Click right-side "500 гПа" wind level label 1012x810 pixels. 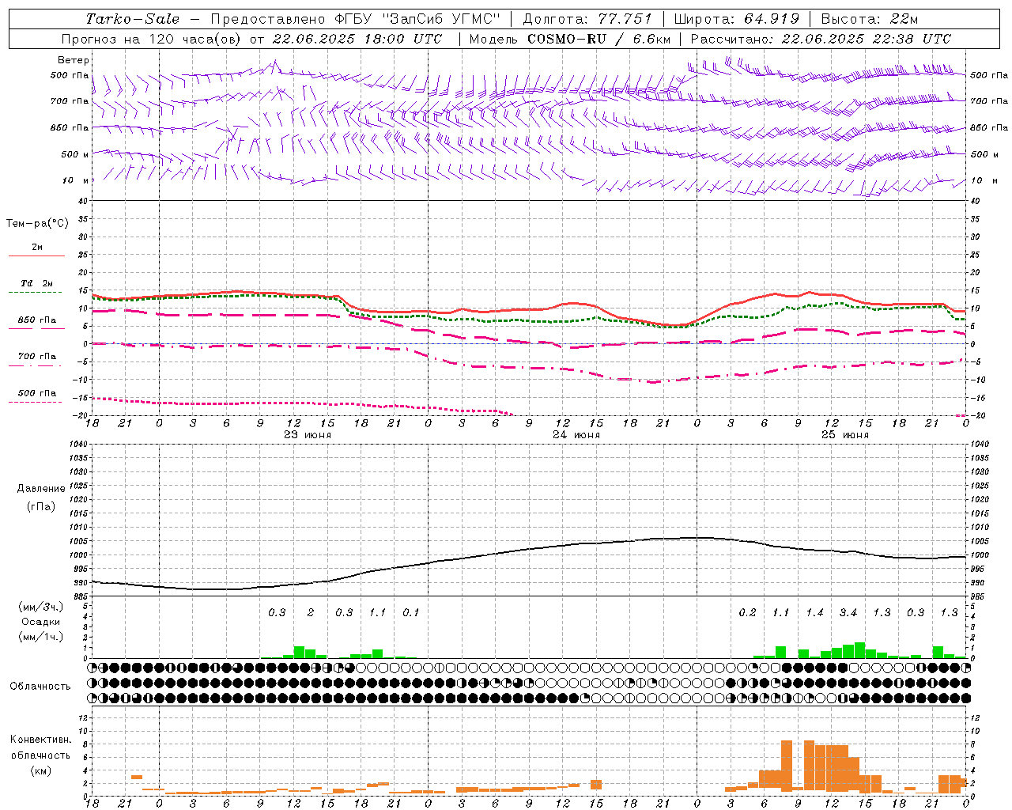989,75
